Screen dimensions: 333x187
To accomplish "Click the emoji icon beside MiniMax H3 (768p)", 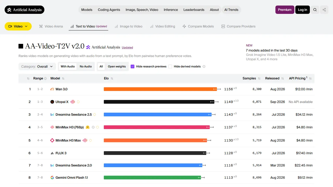I will coord(88,127).
